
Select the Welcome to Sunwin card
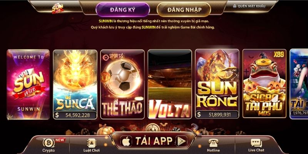click(28, 84)
